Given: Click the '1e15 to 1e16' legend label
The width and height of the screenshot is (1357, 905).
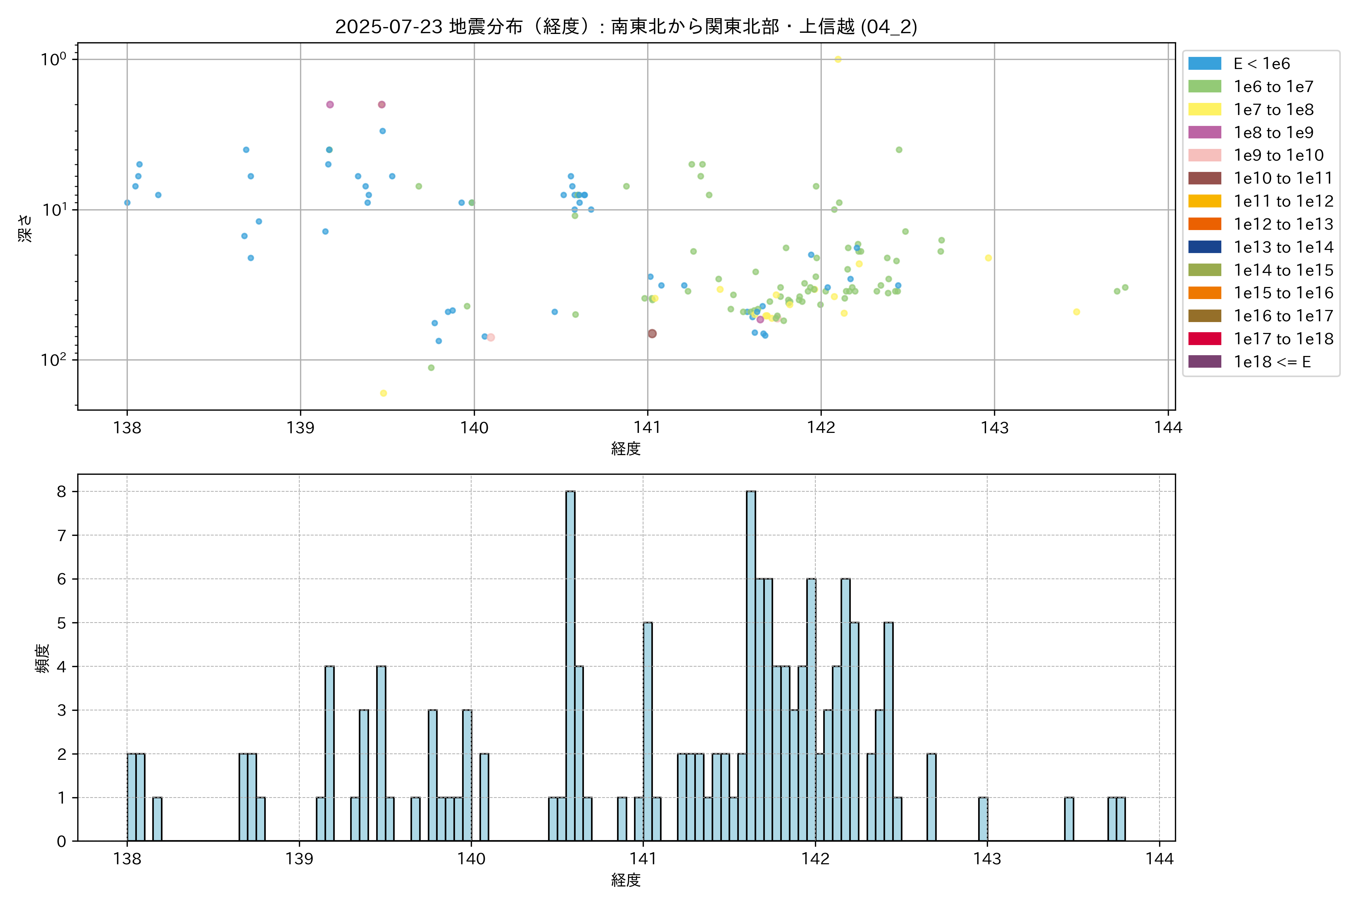Looking at the screenshot, I should pos(1283,293).
